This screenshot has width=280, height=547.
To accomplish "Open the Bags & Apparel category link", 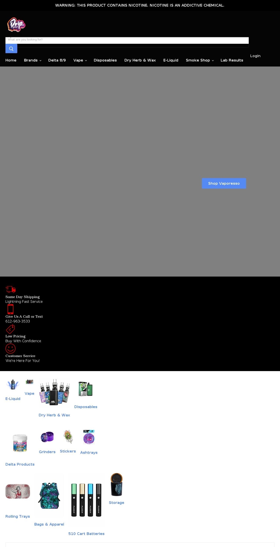I will click(x=49, y=524).
